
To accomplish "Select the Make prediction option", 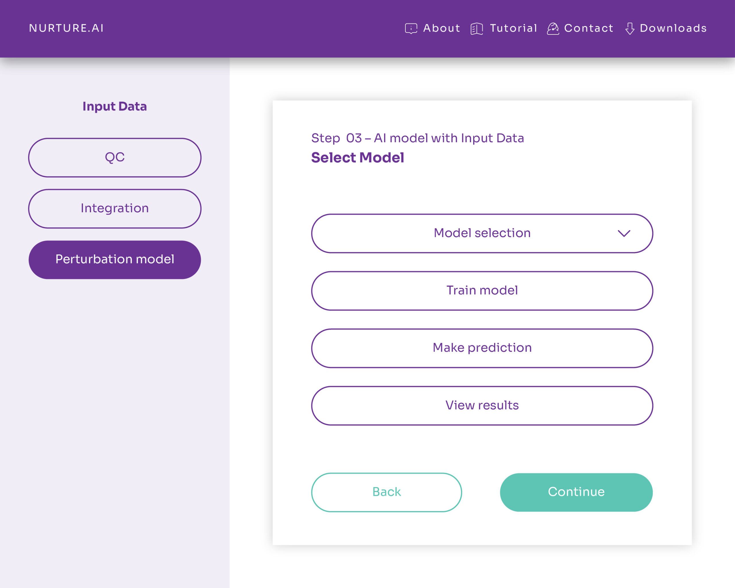I will pyautogui.click(x=482, y=347).
